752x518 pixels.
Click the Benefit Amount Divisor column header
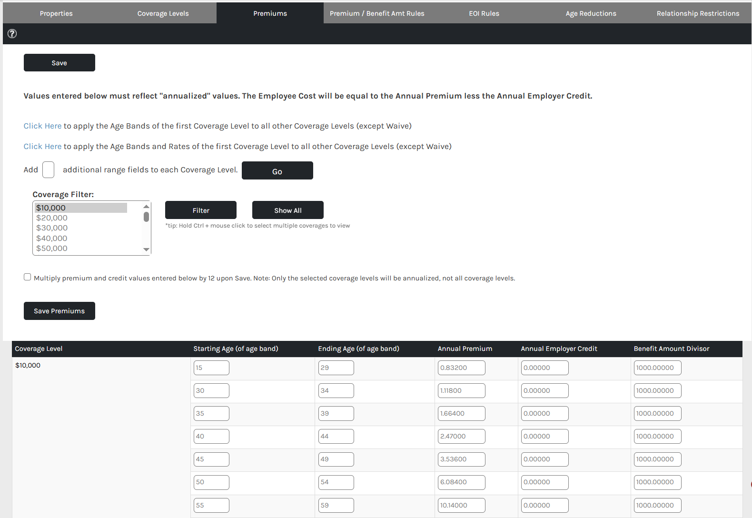coord(672,349)
